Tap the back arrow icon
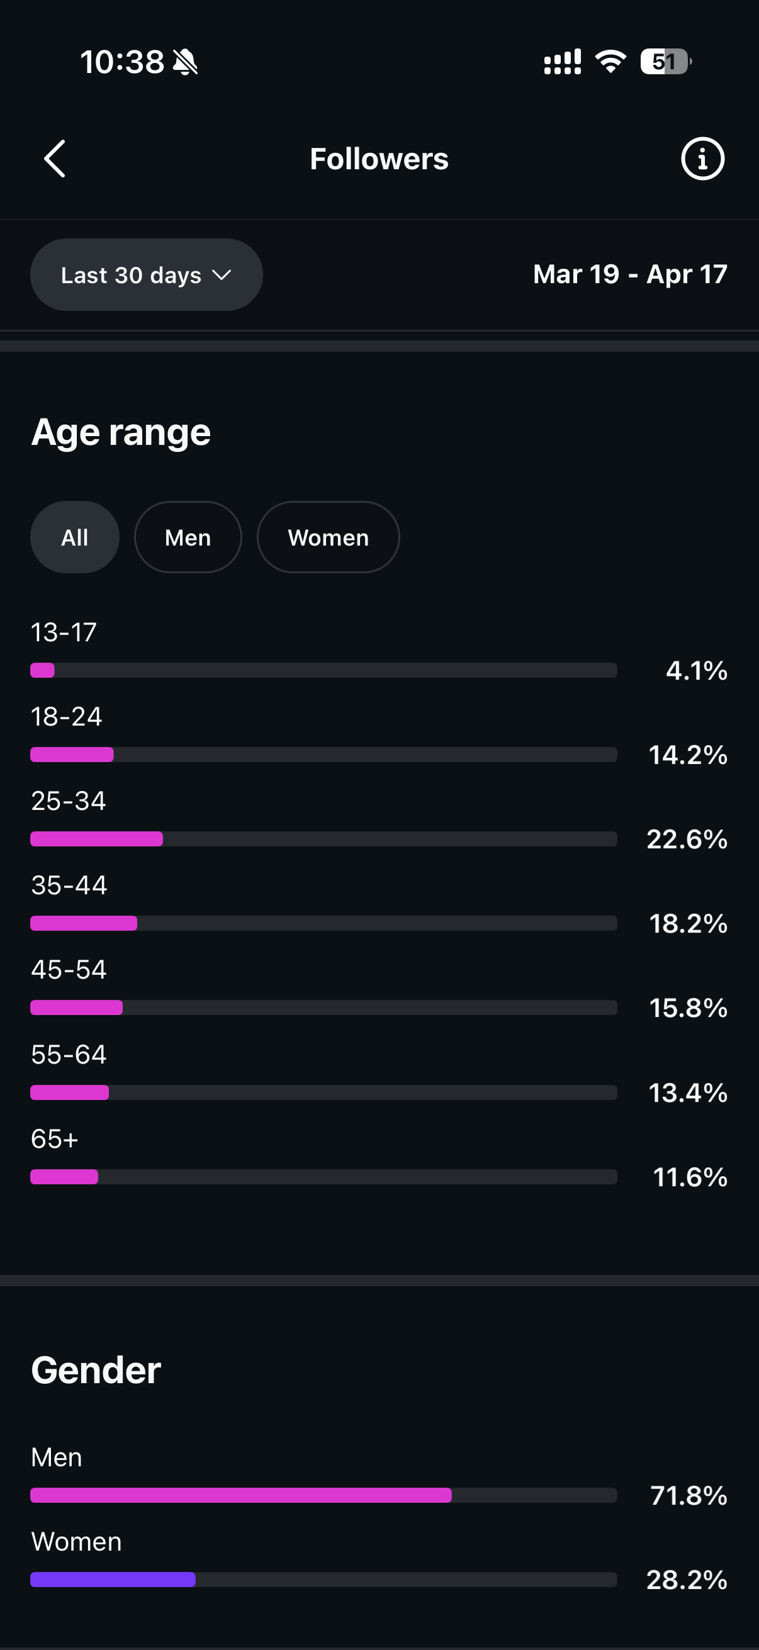The image size is (759, 1650). pyautogui.click(x=55, y=159)
